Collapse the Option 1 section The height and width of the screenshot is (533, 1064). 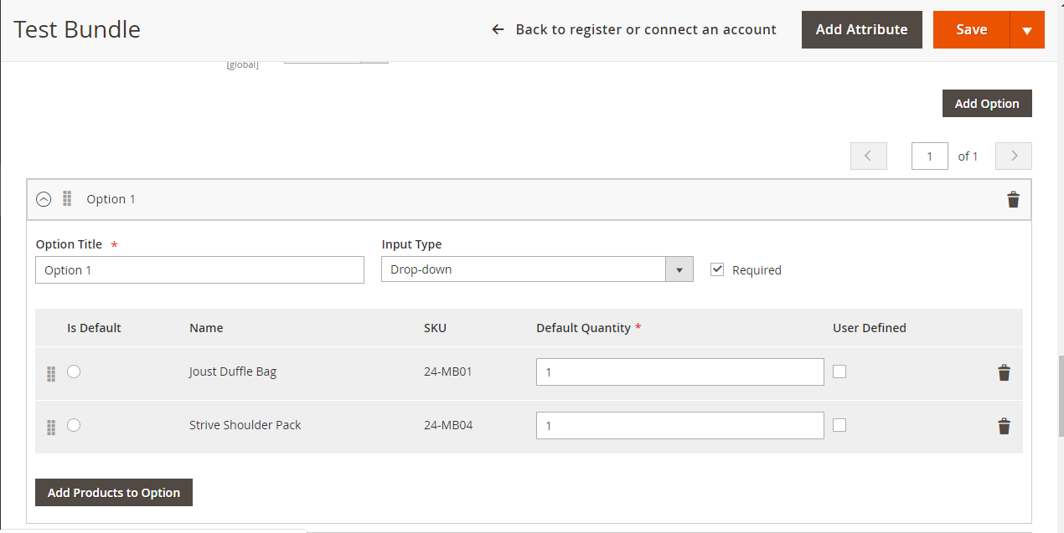(x=44, y=199)
